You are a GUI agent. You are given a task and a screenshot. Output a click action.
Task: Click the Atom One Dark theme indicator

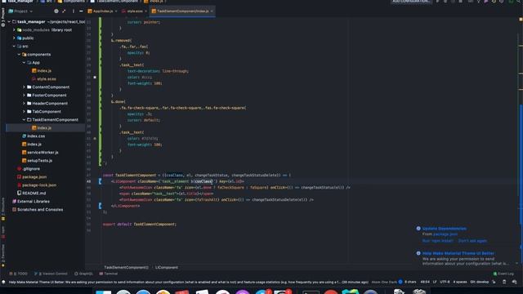coord(384,282)
